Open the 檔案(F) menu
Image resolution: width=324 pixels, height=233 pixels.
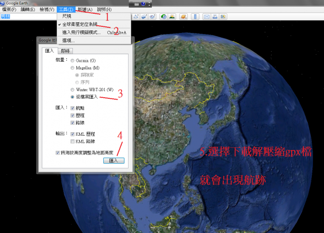click(9, 10)
